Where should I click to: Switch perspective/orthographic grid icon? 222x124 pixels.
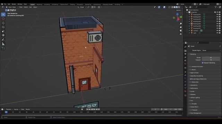181,34
